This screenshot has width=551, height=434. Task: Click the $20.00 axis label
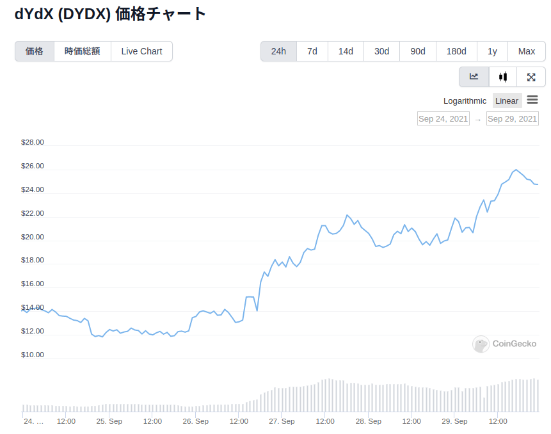[x=33, y=237]
